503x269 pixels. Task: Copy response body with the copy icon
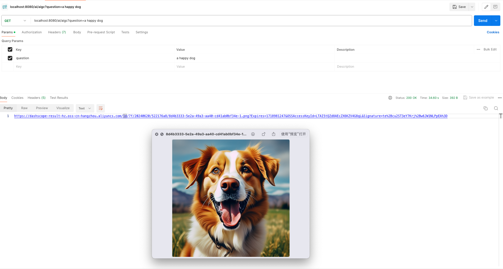486,108
